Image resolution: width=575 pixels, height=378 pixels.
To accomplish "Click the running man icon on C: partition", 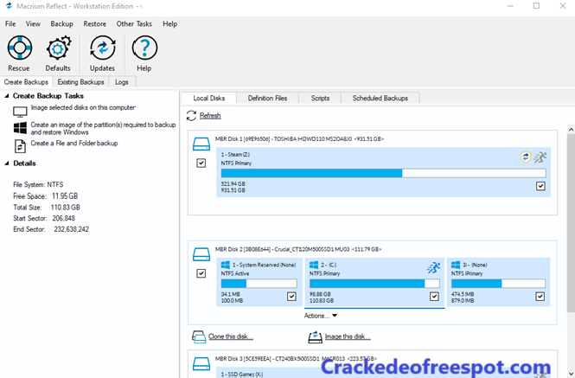I will click(x=433, y=267).
